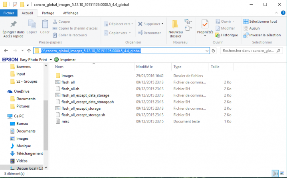Click the Ouvrir button in ribbon
The image size is (287, 178).
(225, 22)
